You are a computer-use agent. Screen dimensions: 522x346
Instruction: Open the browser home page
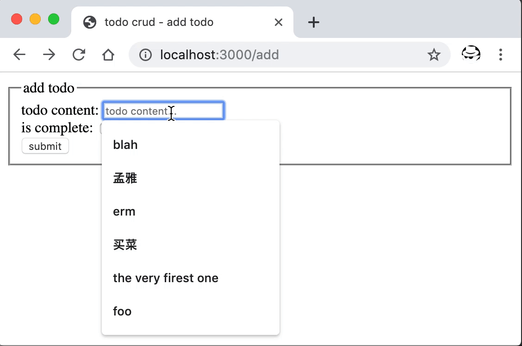click(x=108, y=55)
